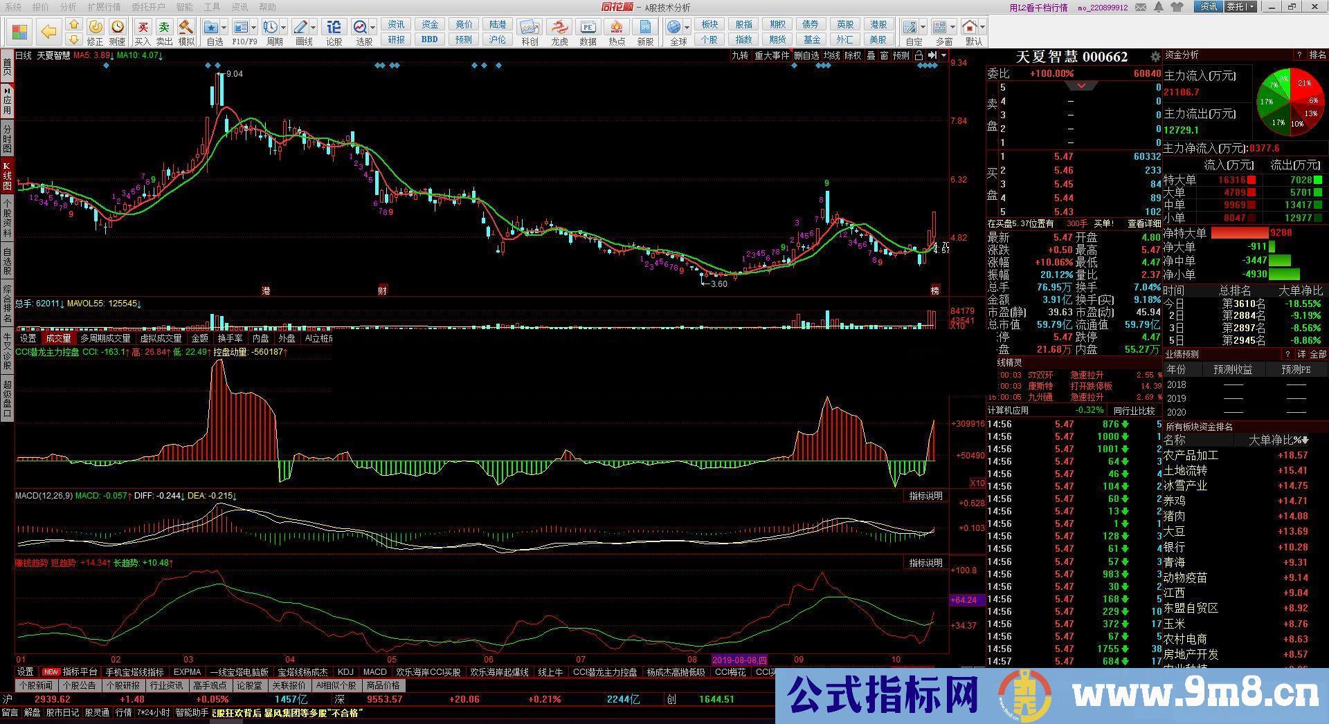Click the 板块 sector button
The image size is (1329, 724).
[709, 24]
